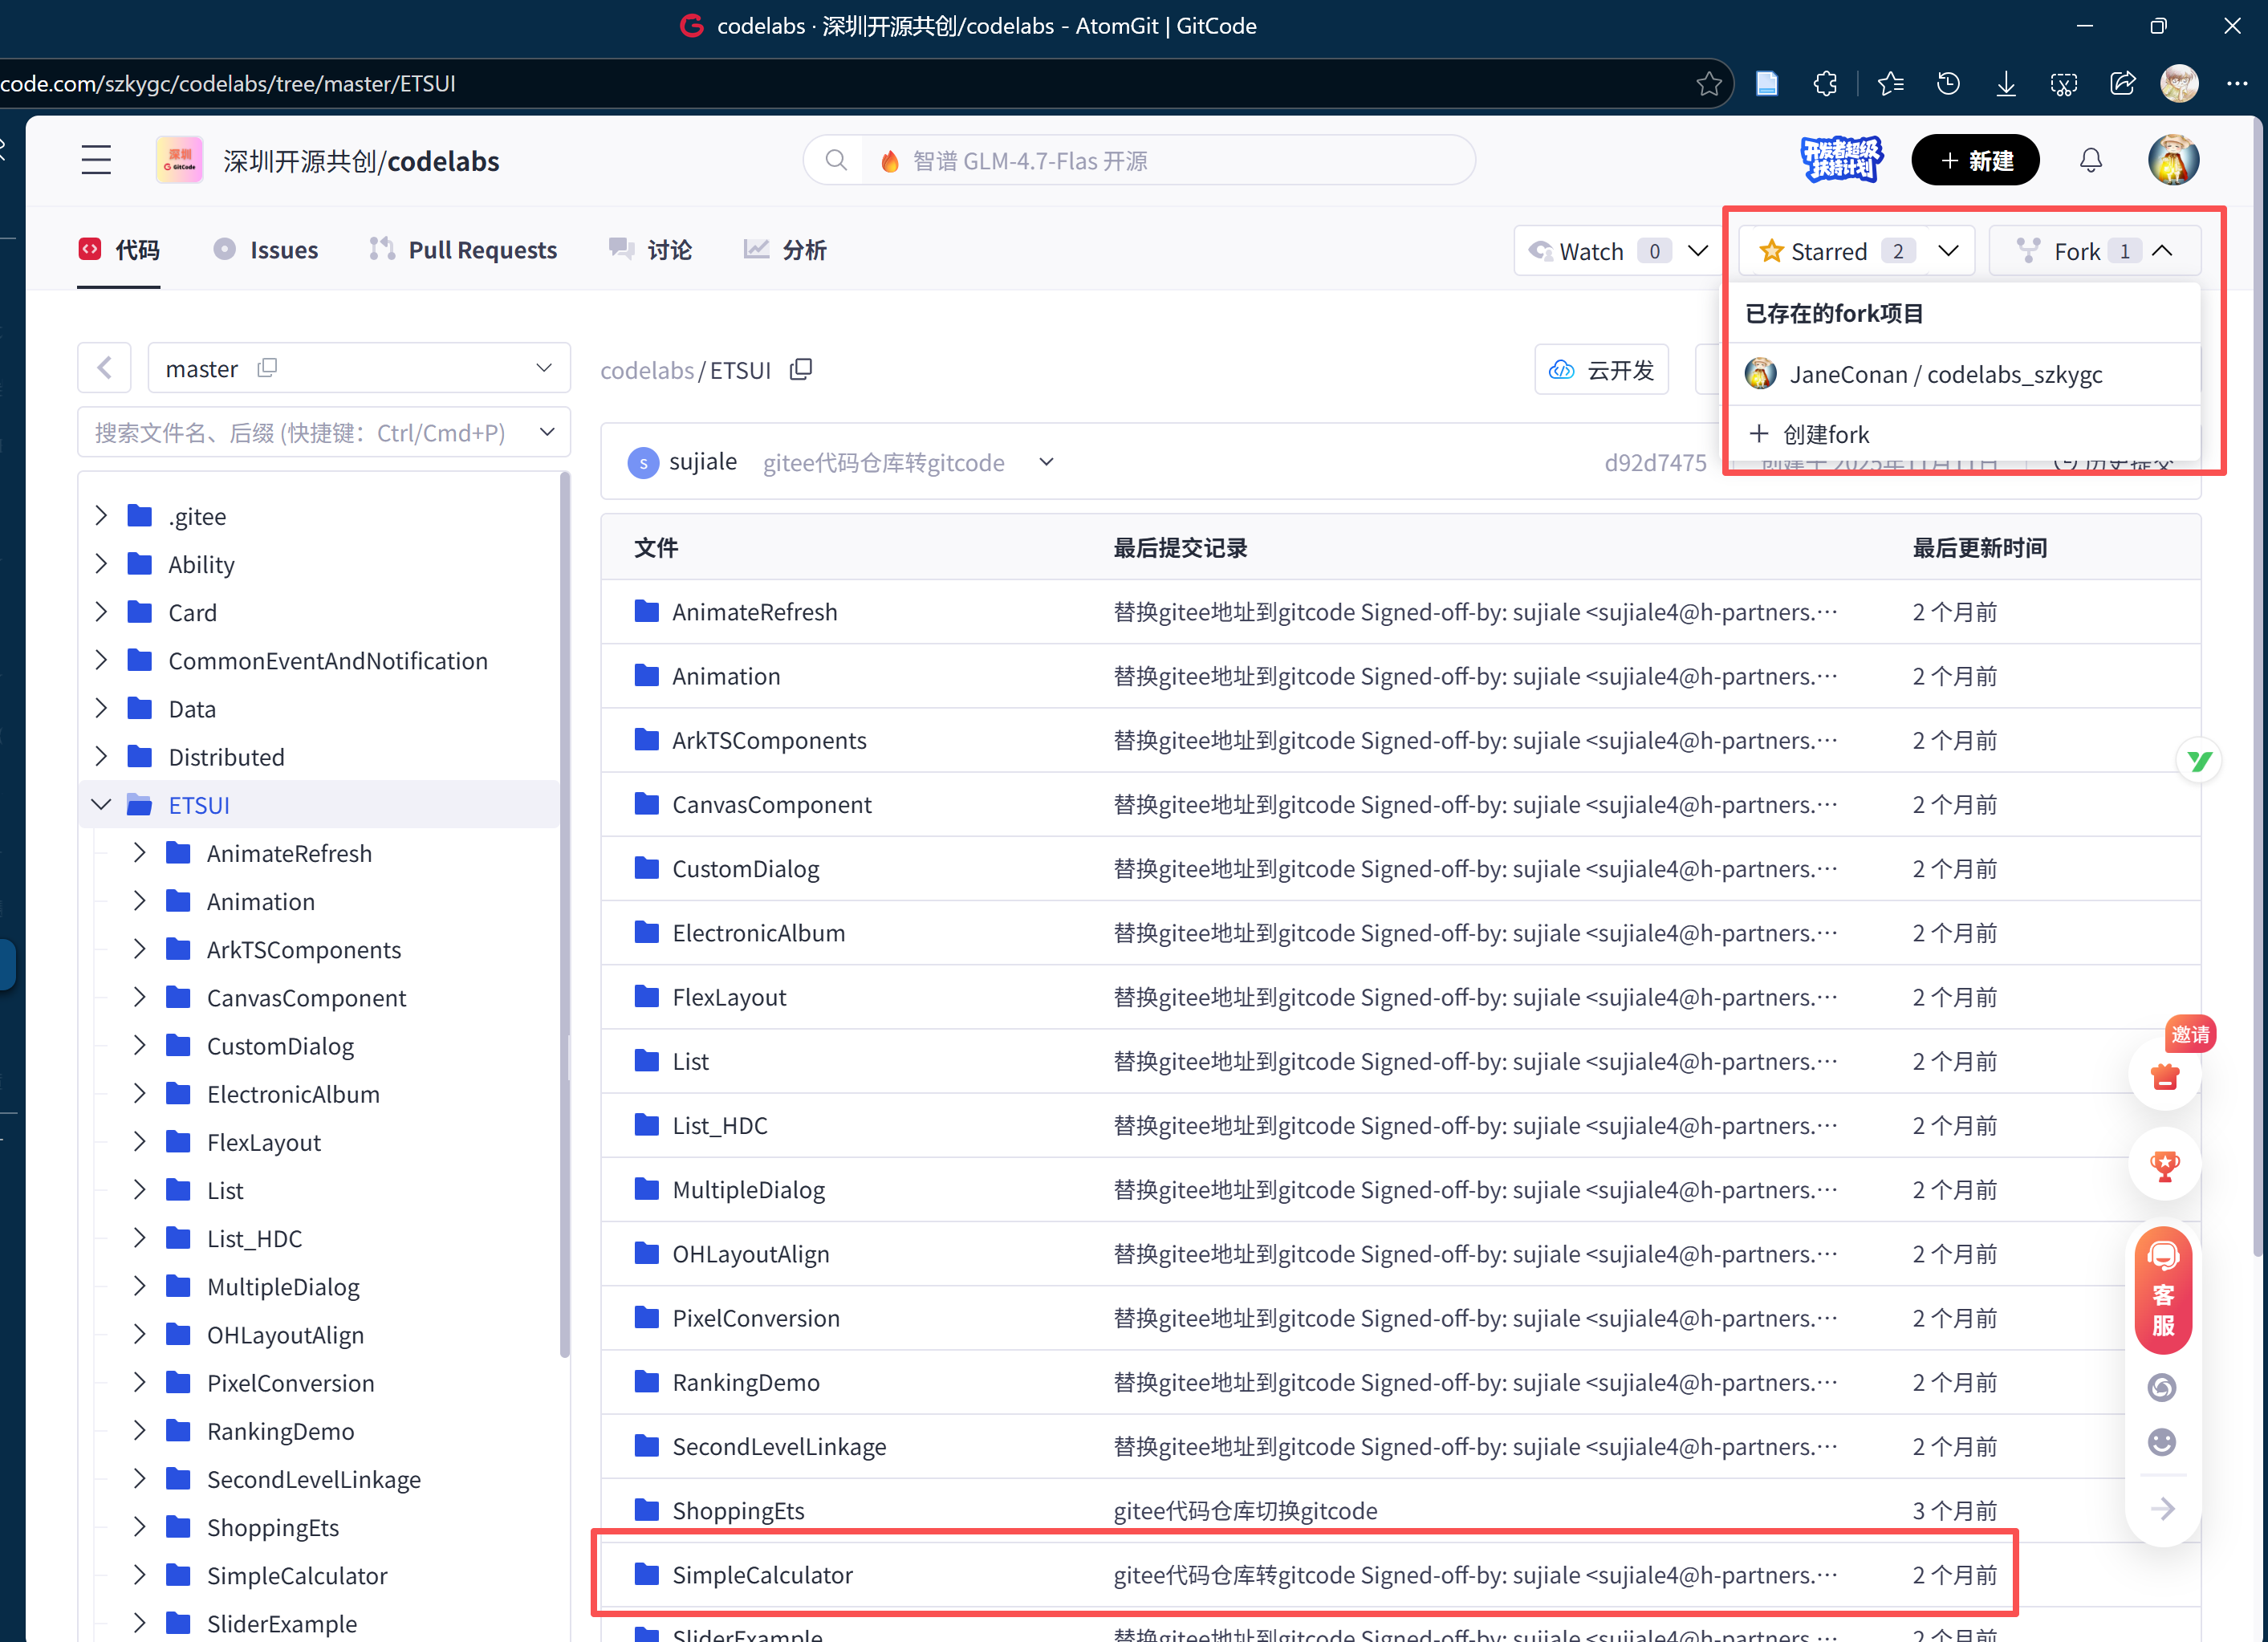Open browser downloads icon
The width and height of the screenshot is (2268, 1642).
2006,84
